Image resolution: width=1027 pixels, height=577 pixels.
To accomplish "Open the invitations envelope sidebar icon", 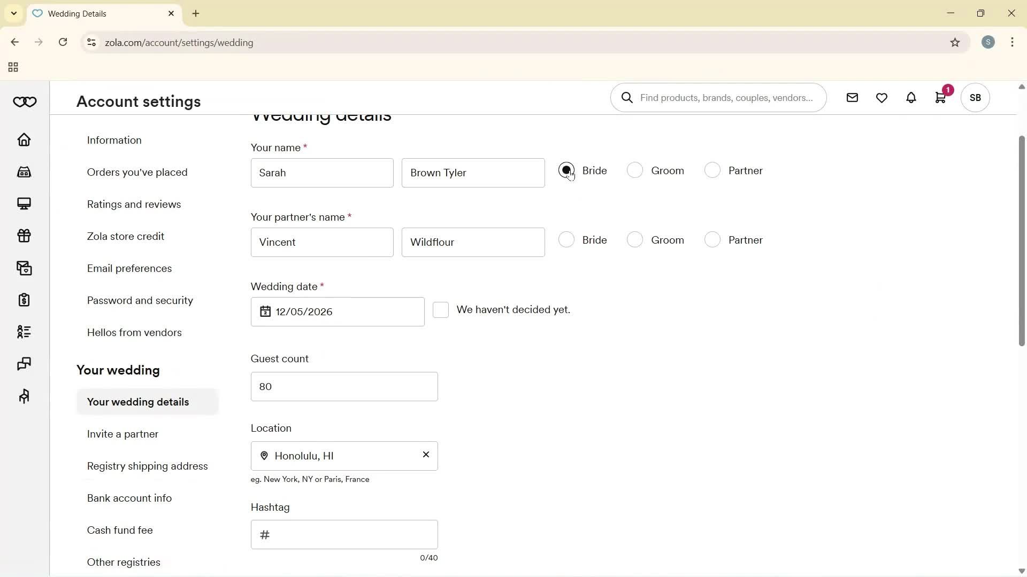I will (x=24, y=268).
